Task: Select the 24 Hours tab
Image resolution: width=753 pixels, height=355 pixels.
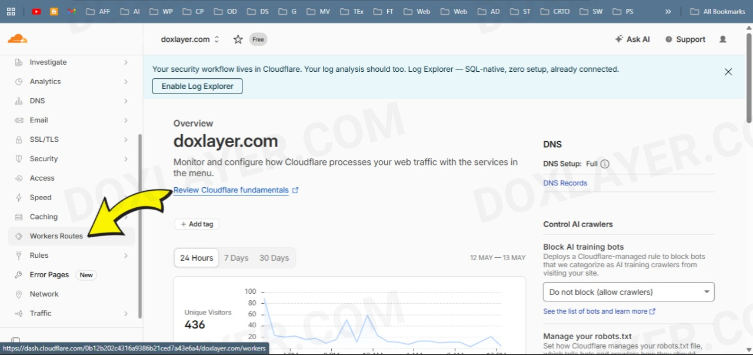Action: coord(196,258)
